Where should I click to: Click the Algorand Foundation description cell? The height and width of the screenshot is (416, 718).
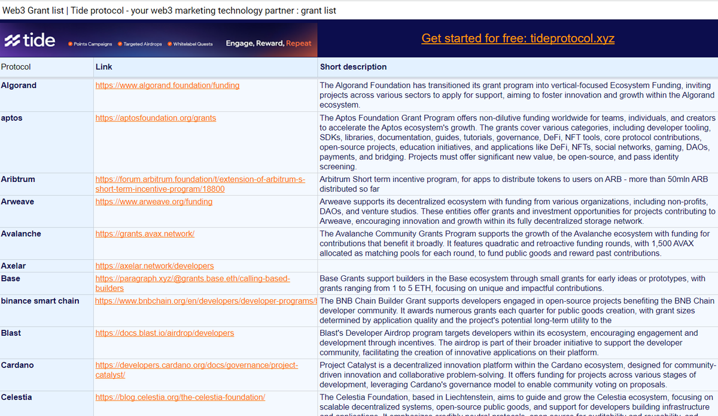coord(518,95)
